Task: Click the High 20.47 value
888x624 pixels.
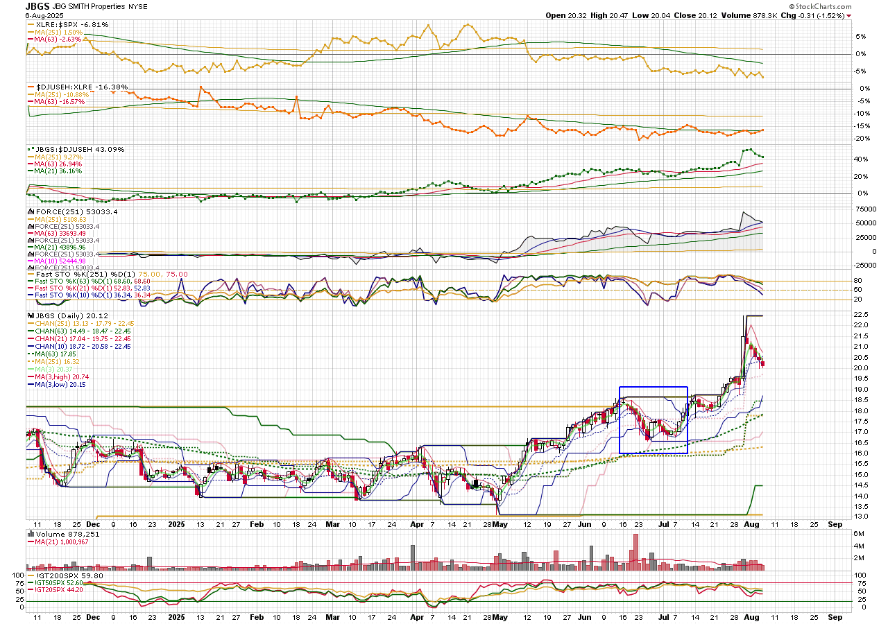Action: 608,15
